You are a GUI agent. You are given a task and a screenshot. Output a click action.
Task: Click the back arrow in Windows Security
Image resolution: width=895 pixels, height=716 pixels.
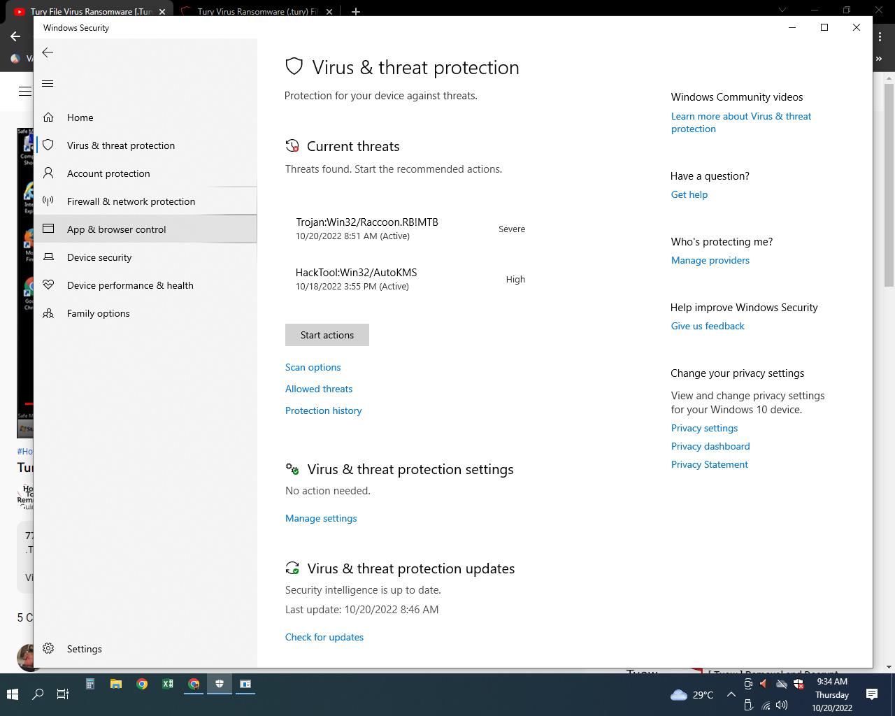[x=48, y=52]
